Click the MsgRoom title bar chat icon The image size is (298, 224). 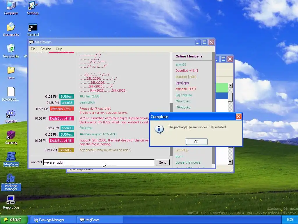(x=31, y=42)
